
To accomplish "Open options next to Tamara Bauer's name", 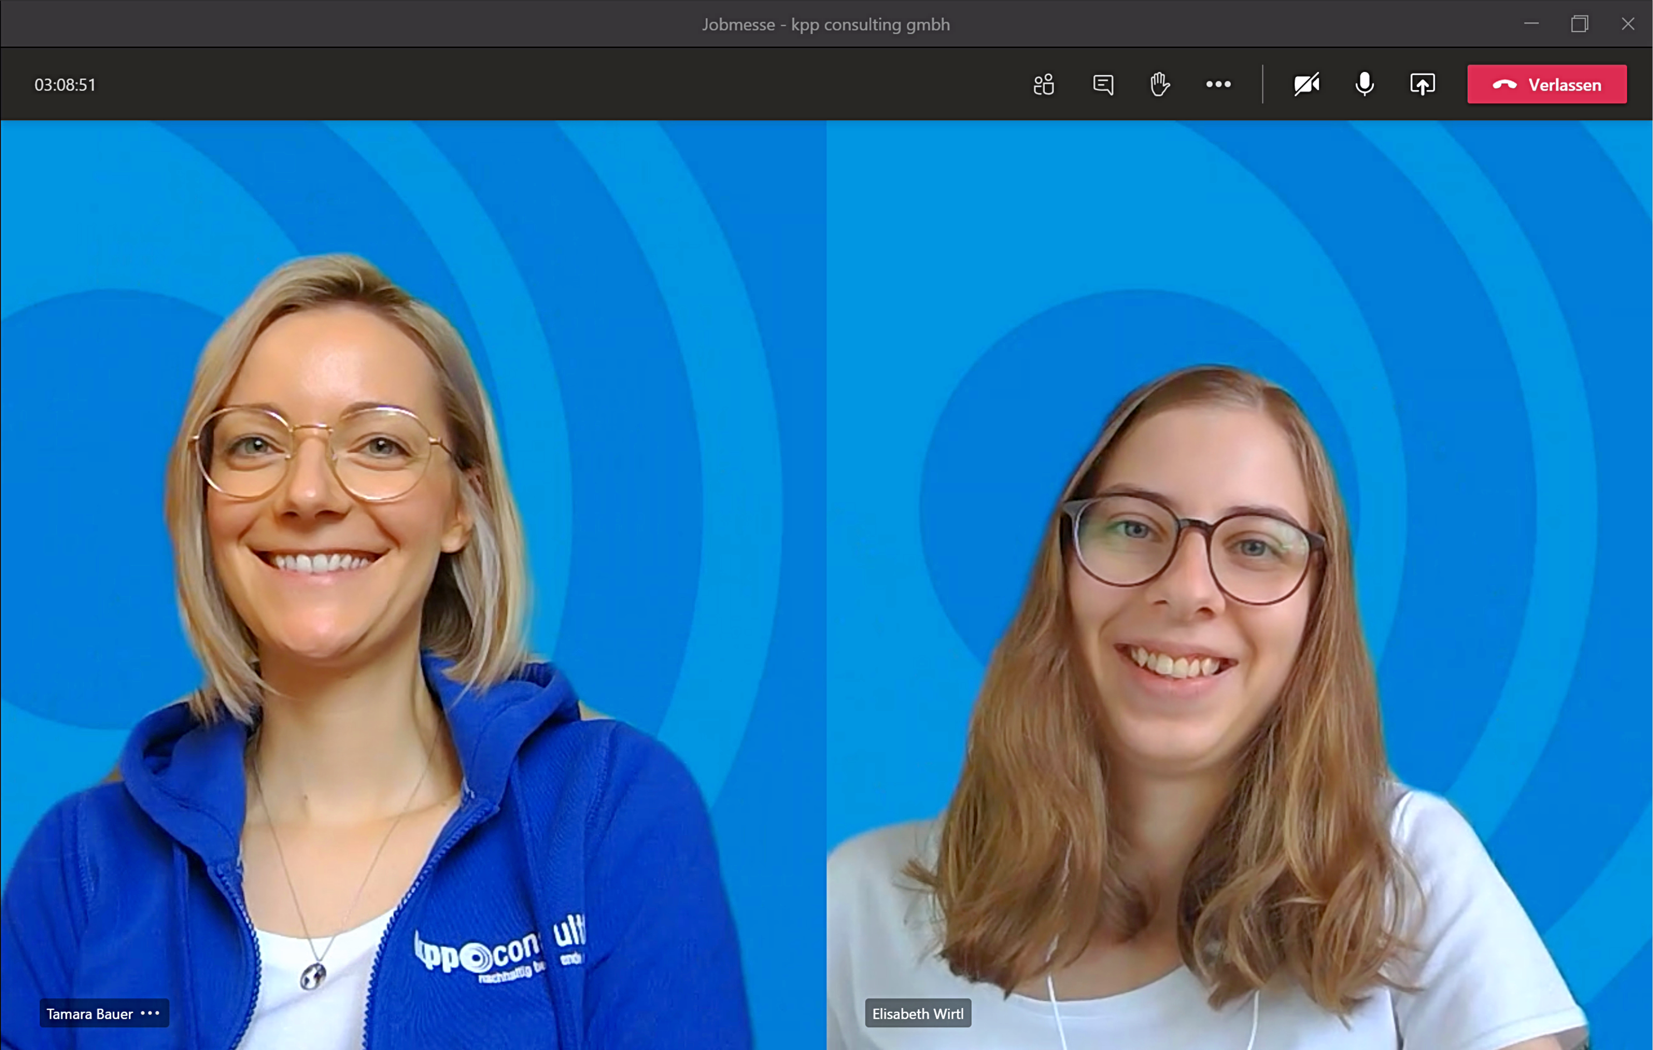I will [150, 1013].
